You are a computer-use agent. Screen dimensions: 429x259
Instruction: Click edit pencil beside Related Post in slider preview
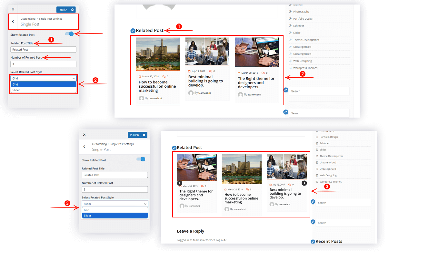(174, 148)
